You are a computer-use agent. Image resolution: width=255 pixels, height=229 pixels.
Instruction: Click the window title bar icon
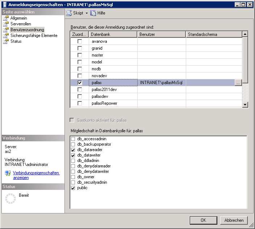click(x=5, y=5)
